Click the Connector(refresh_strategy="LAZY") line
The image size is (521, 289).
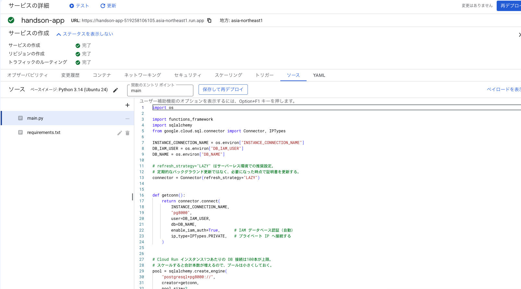click(x=206, y=178)
